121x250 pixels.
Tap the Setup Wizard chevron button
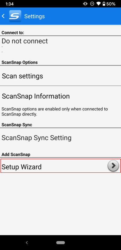(x=113, y=166)
